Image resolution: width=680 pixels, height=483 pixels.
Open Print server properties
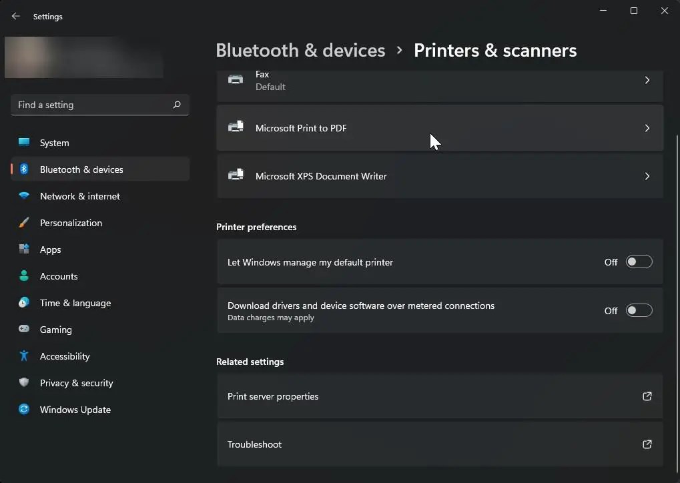(x=440, y=396)
